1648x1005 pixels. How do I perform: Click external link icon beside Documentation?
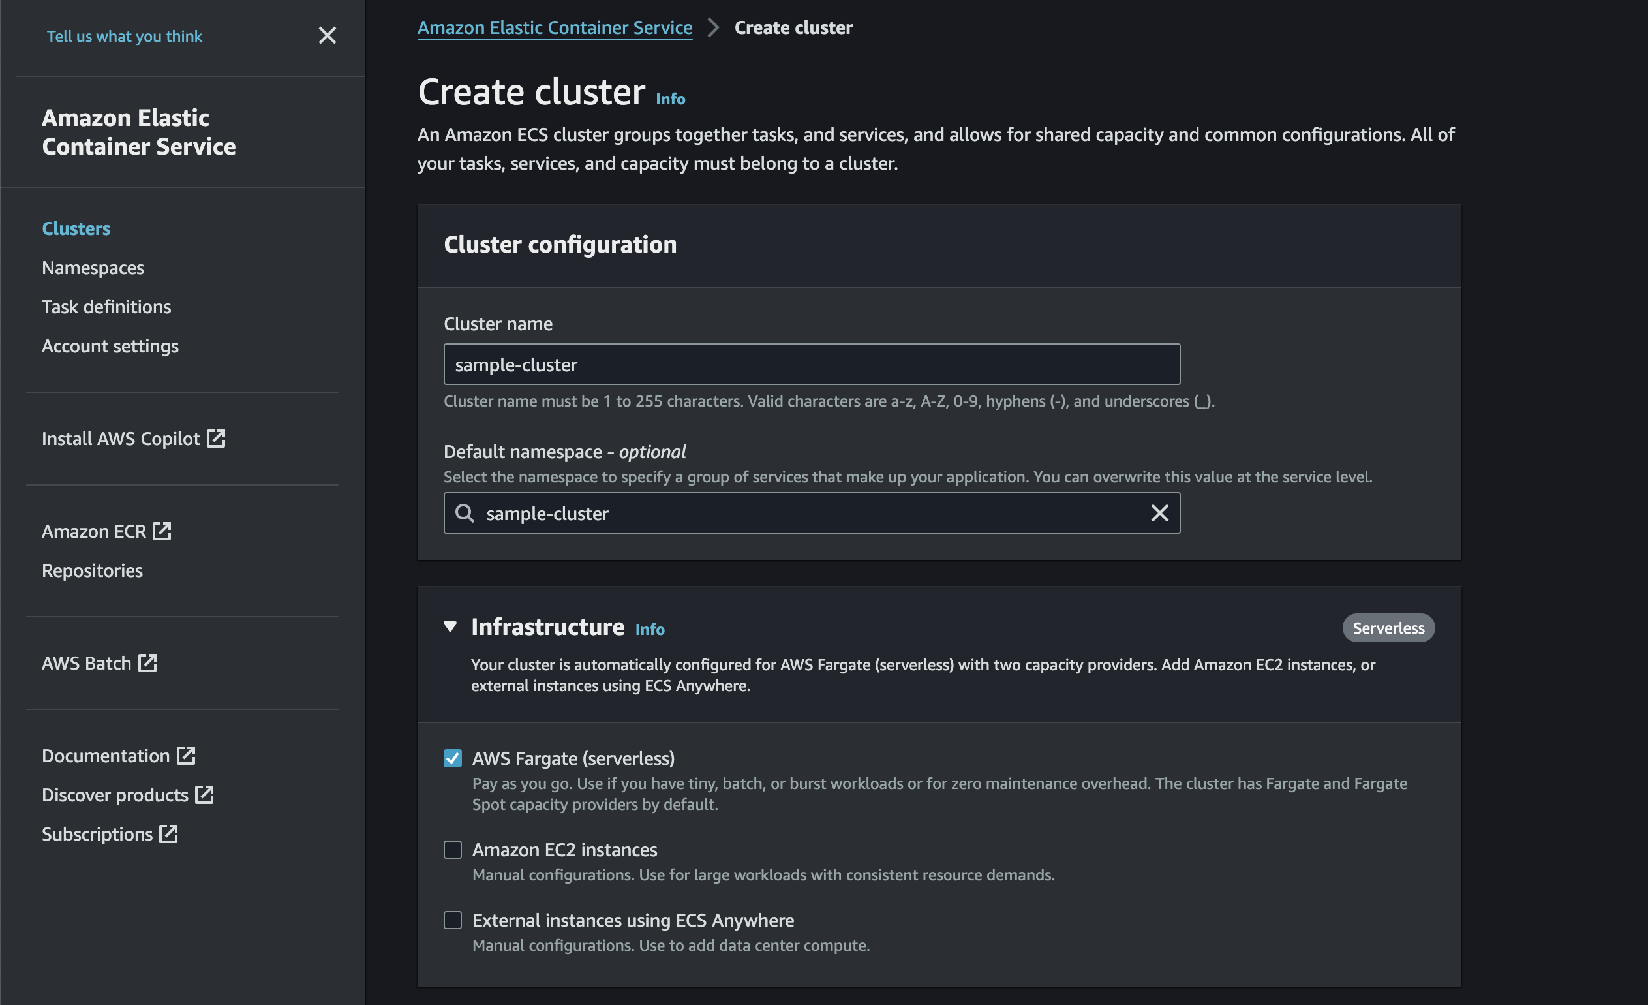[x=186, y=756]
